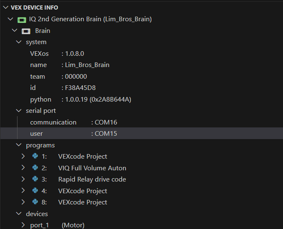
Task: Click the Brain device icon
Action: pyautogui.click(x=26, y=31)
